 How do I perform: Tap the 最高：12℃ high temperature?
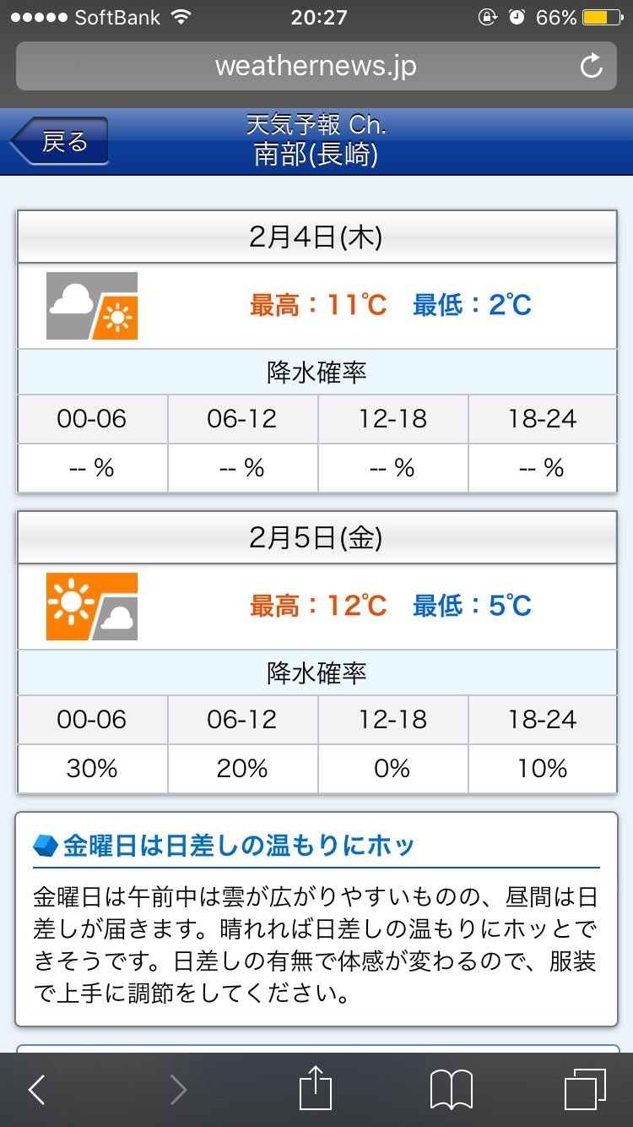(318, 607)
